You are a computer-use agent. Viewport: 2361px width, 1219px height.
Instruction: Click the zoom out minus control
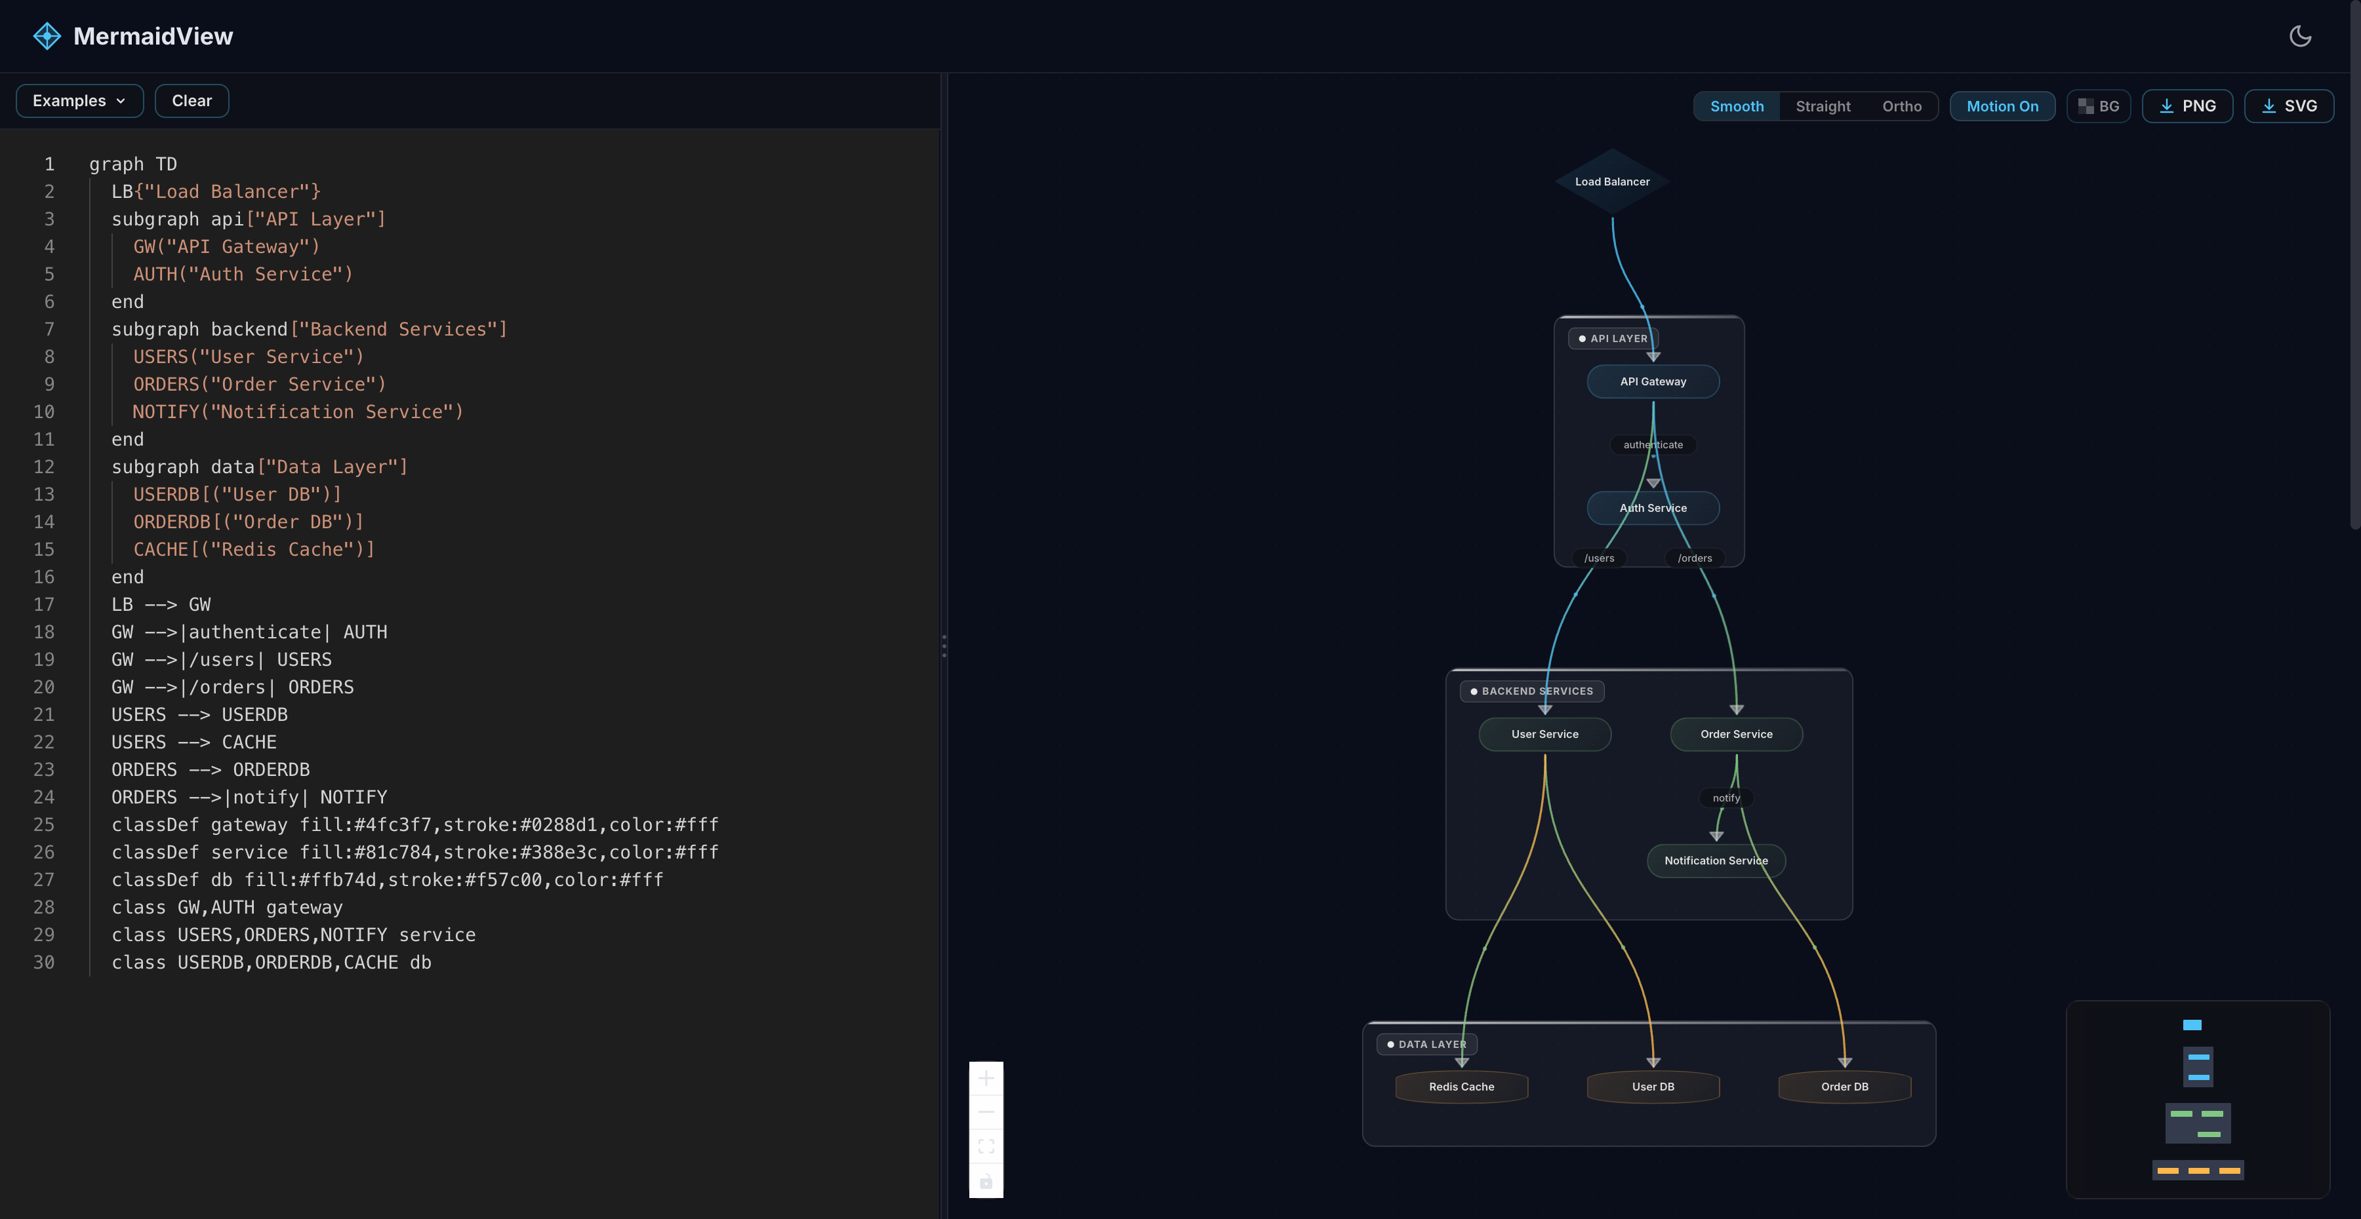pos(986,1113)
